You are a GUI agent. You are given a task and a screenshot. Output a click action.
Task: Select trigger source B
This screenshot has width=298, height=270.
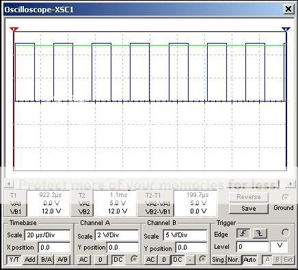click(277, 260)
